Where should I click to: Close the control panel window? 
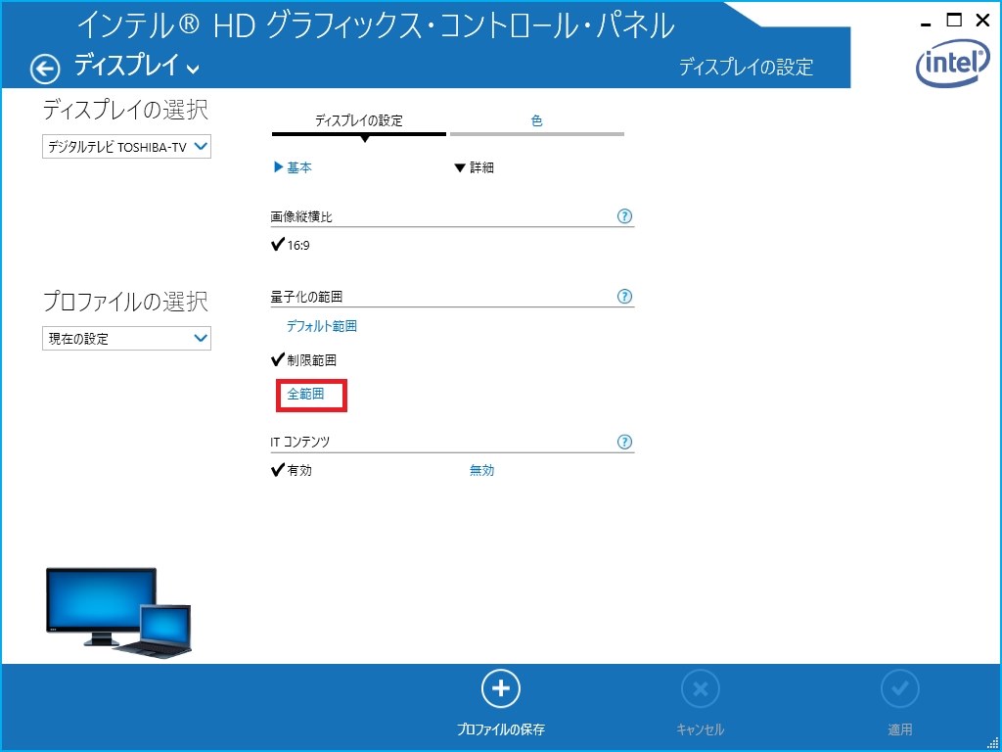(982, 21)
